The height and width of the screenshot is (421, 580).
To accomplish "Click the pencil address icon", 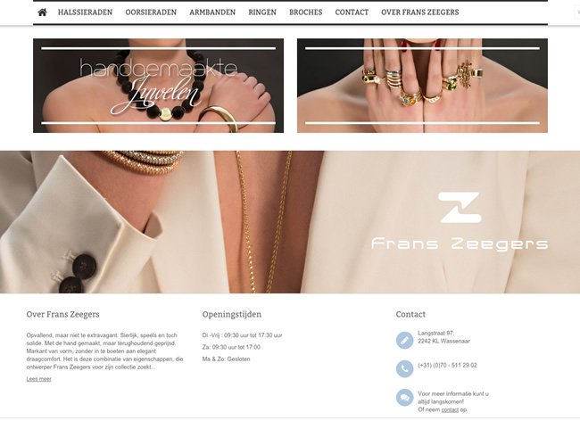I will (405, 341).
